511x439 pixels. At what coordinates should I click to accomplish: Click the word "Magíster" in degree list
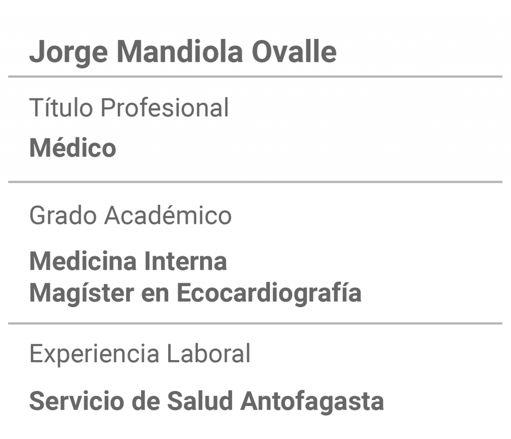pos(82,293)
